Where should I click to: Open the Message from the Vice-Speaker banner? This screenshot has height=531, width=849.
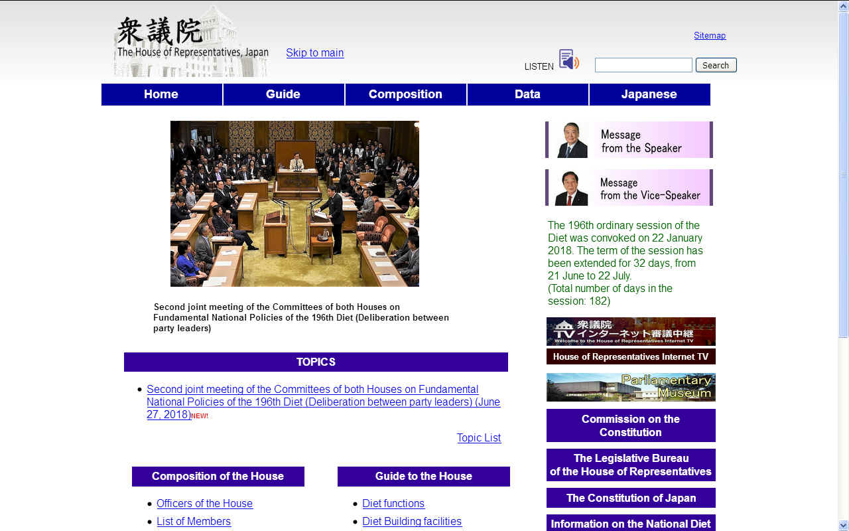[629, 188]
